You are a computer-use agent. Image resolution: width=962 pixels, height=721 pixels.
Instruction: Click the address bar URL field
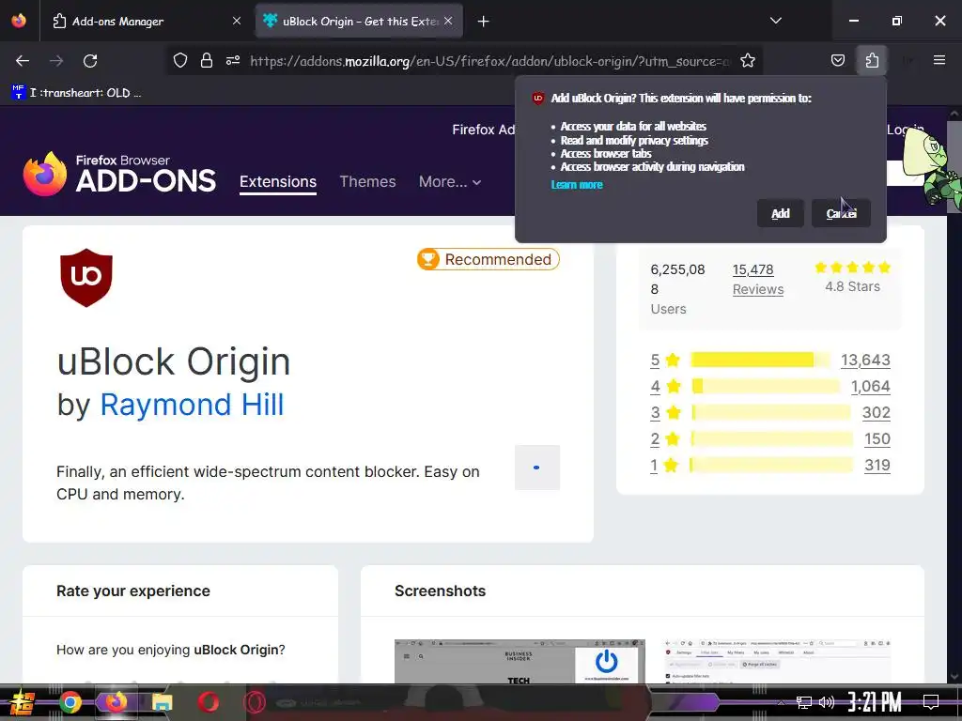tap(489, 61)
